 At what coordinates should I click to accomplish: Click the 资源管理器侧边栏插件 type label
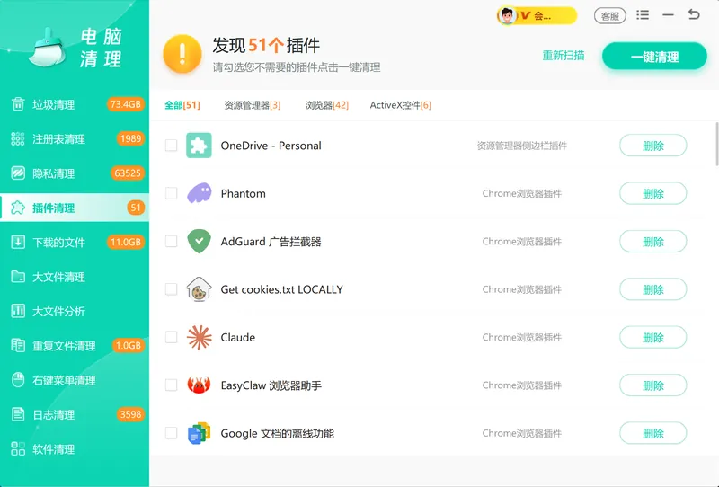[522, 146]
